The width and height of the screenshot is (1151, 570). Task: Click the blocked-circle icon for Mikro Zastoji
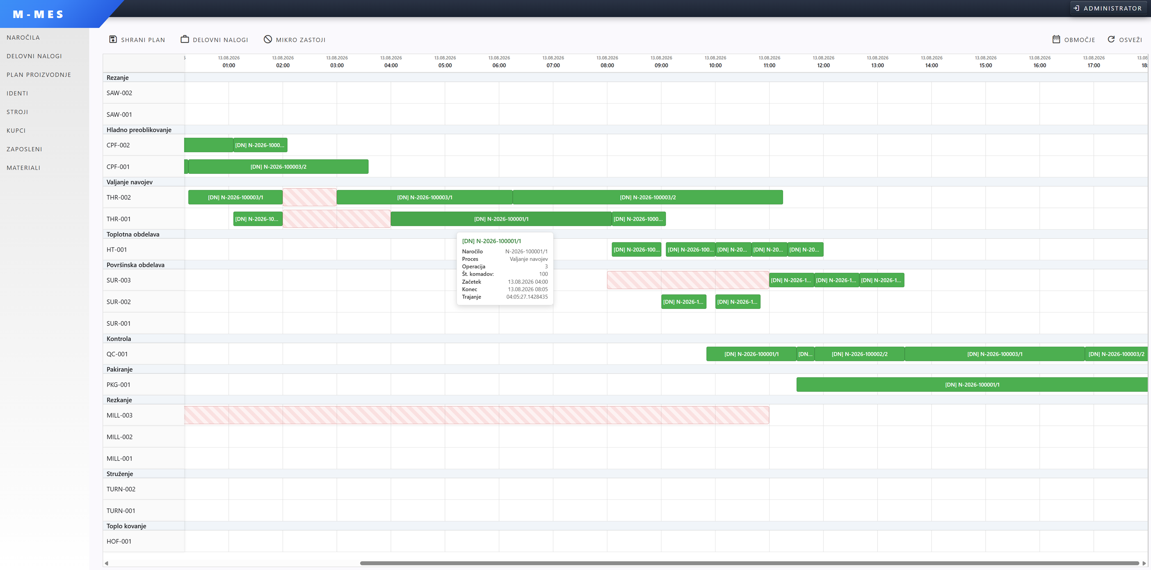[268, 39]
